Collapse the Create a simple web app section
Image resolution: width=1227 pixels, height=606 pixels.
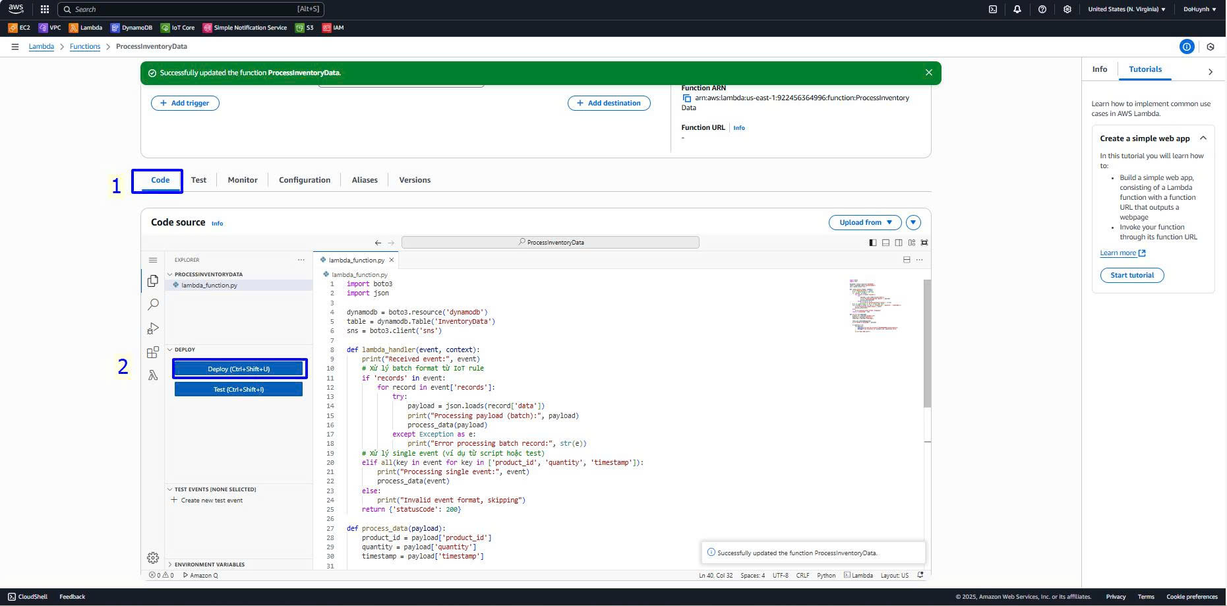coord(1203,138)
